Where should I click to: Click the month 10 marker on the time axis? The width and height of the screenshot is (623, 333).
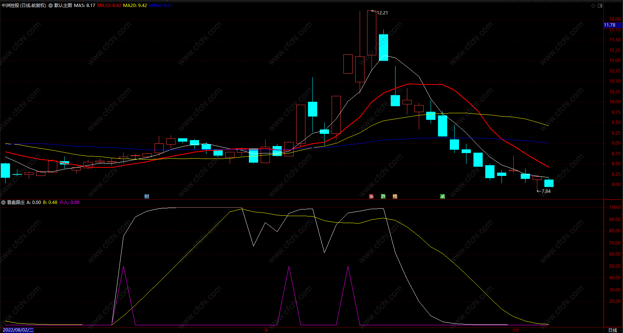[516, 330]
